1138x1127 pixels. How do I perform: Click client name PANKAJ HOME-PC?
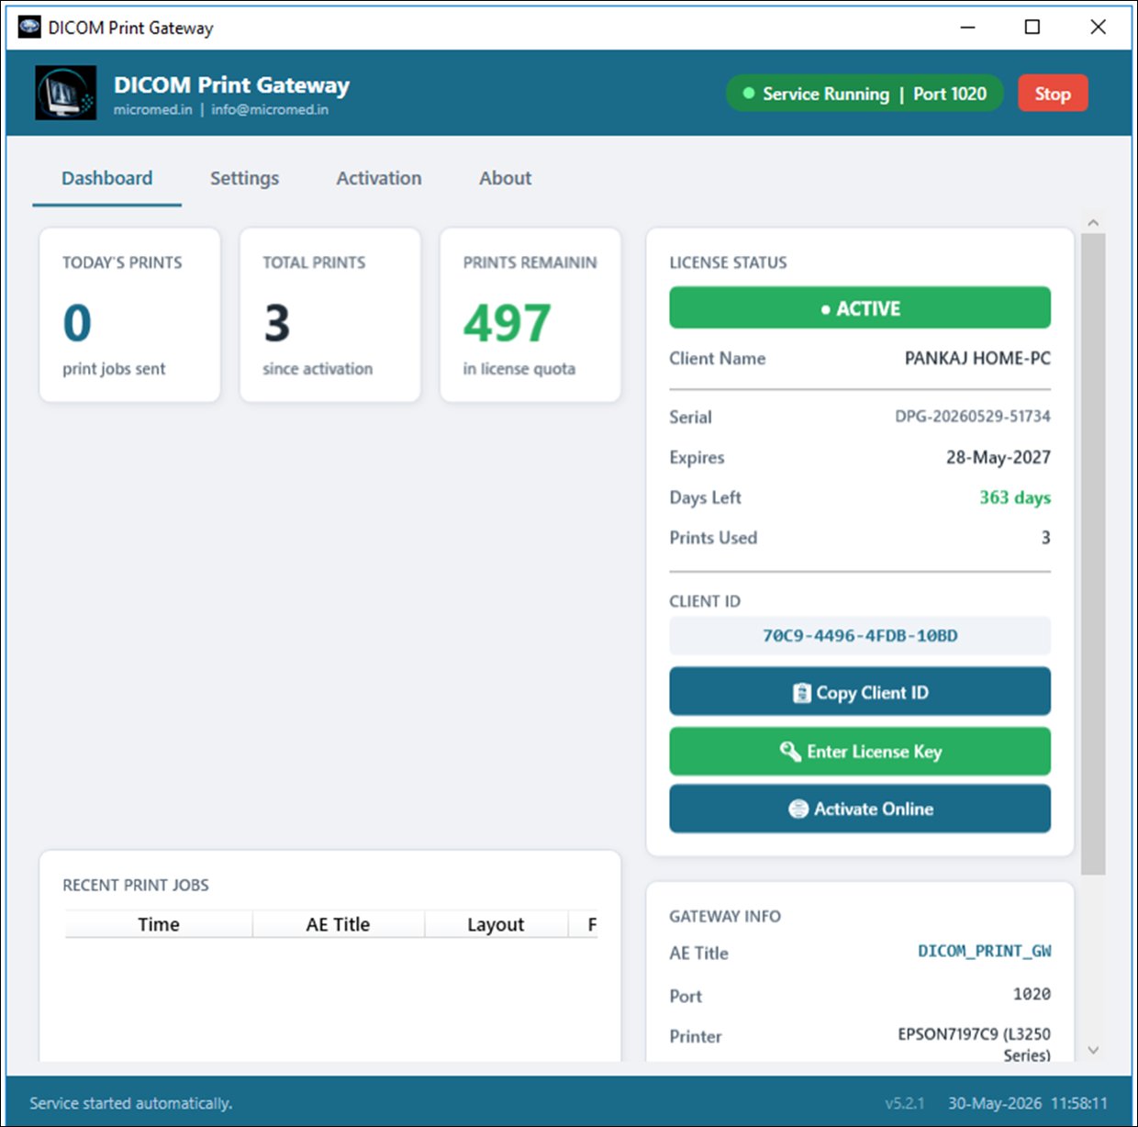(977, 359)
